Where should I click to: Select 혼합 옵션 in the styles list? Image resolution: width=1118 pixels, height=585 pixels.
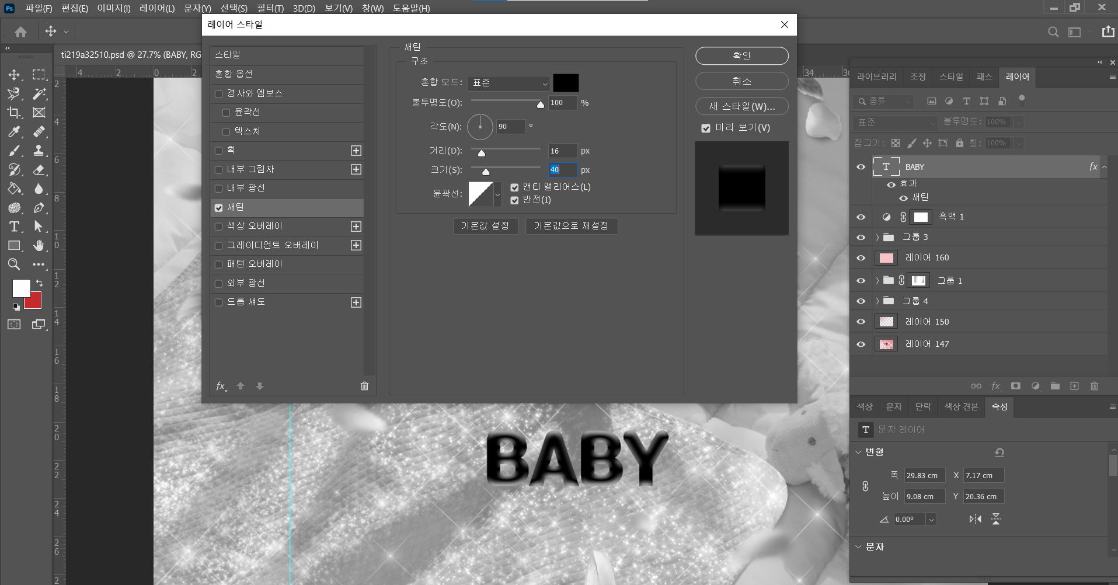(287, 74)
